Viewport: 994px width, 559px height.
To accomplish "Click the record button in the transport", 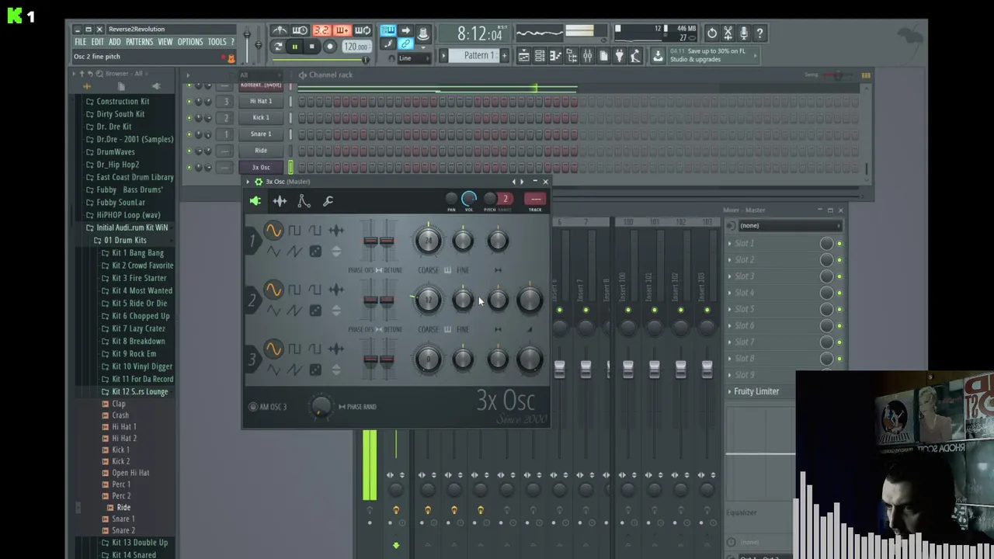I will pyautogui.click(x=330, y=47).
